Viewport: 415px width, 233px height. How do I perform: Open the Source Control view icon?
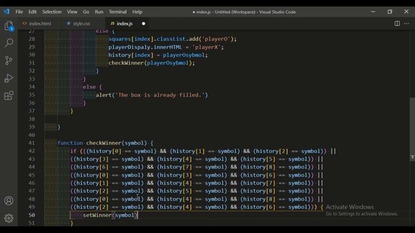click(x=8, y=60)
